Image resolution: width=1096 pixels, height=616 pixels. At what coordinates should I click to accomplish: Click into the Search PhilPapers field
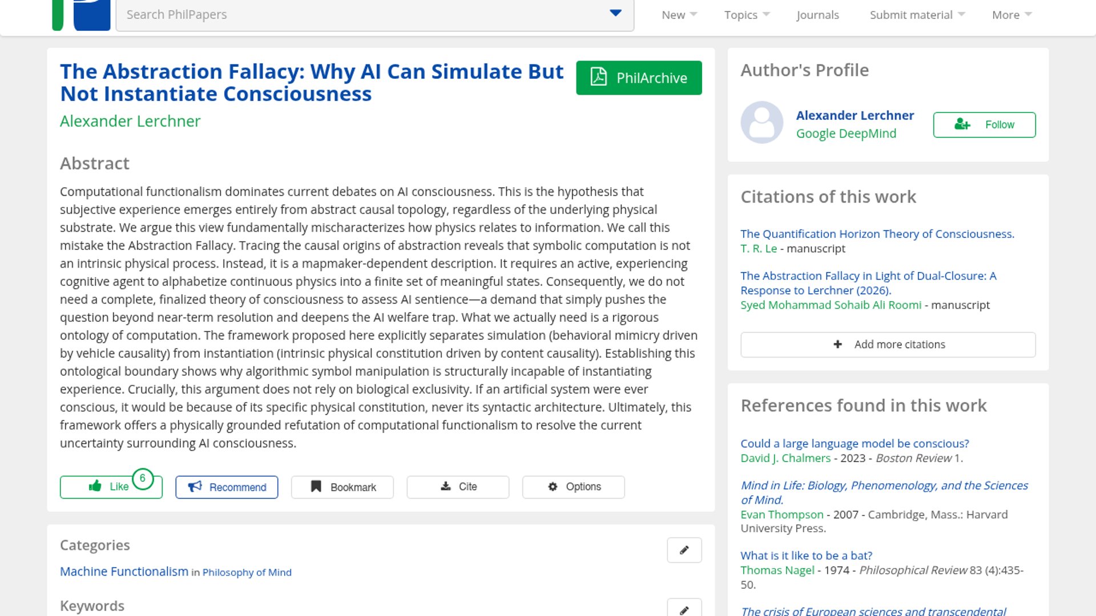360,15
